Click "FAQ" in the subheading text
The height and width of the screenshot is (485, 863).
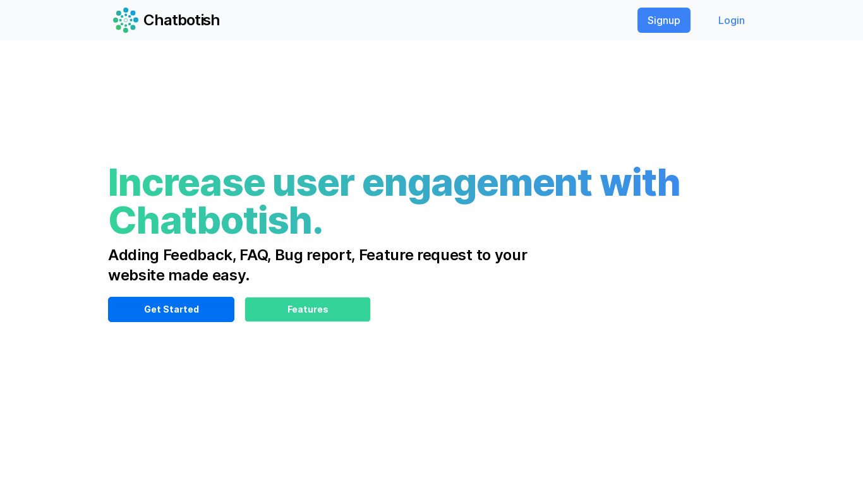(255, 255)
